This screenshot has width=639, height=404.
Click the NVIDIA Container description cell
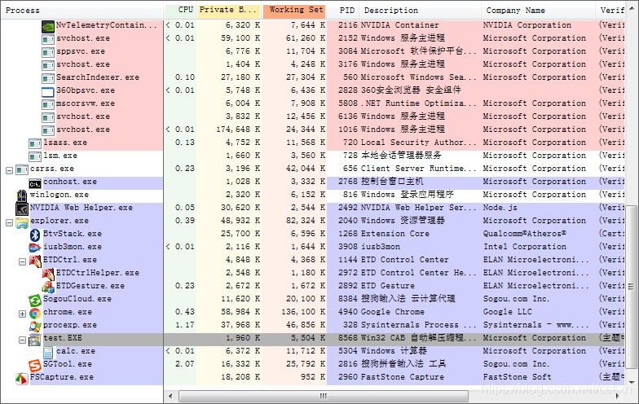399,25
